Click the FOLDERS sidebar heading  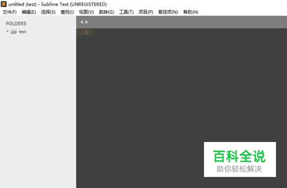(x=16, y=23)
